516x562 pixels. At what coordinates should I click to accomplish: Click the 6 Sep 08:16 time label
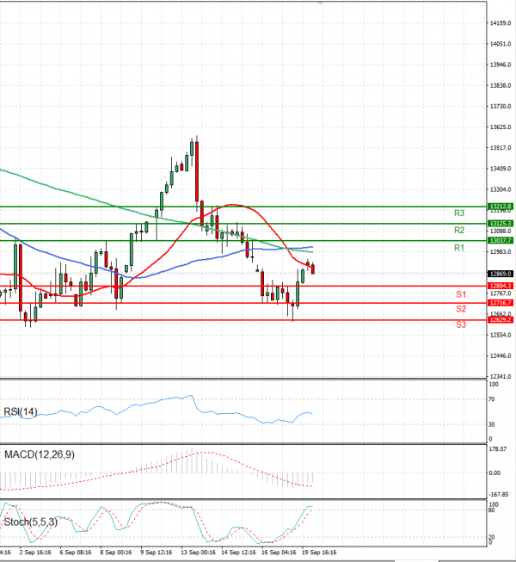(76, 553)
